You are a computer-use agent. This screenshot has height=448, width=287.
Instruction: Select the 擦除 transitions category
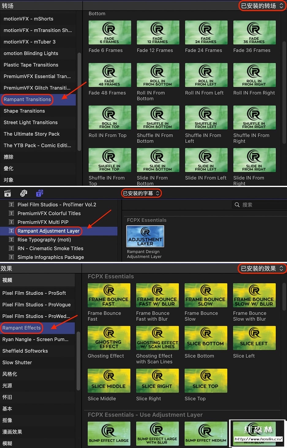(x=38, y=157)
